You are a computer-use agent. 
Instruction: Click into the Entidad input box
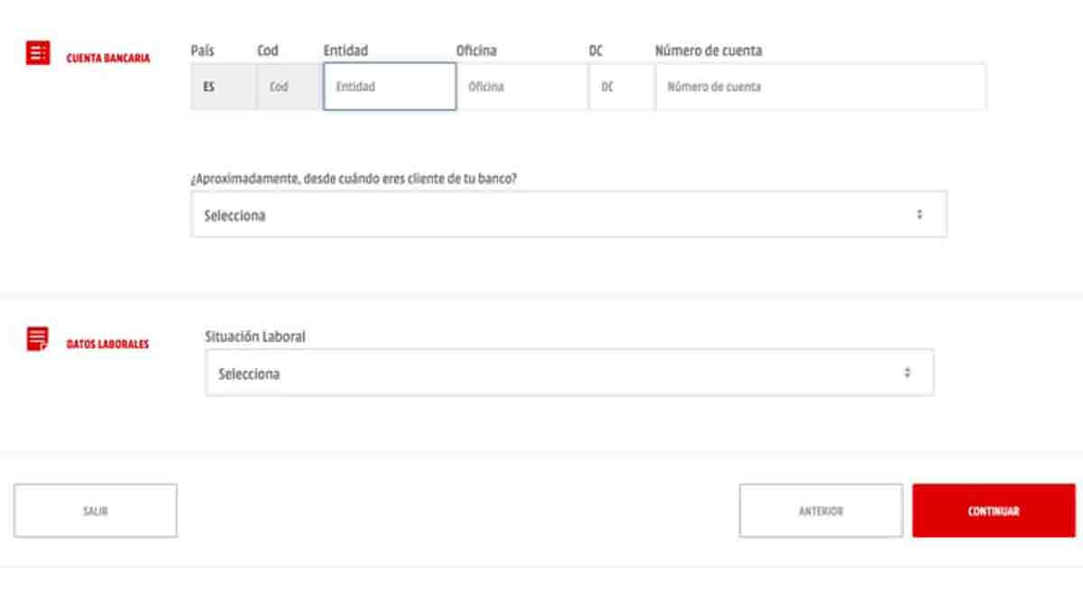pyautogui.click(x=390, y=88)
